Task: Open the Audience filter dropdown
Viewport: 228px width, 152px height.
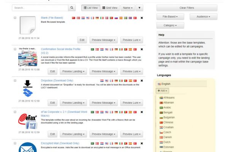Action: tap(203, 17)
